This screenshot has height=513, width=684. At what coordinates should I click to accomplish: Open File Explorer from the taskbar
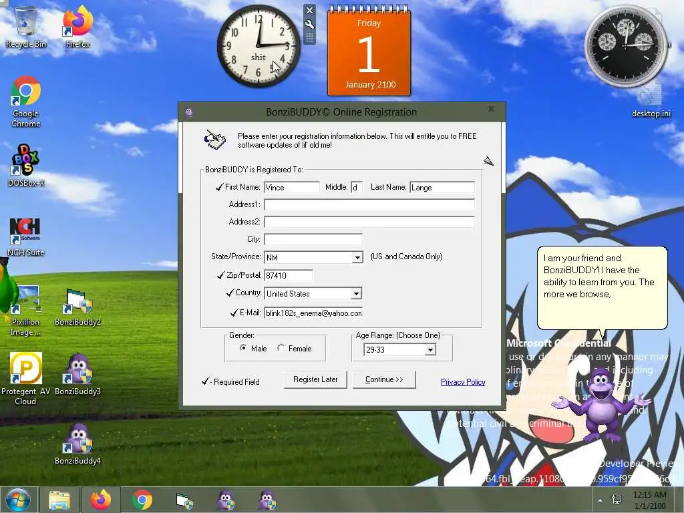click(x=59, y=500)
